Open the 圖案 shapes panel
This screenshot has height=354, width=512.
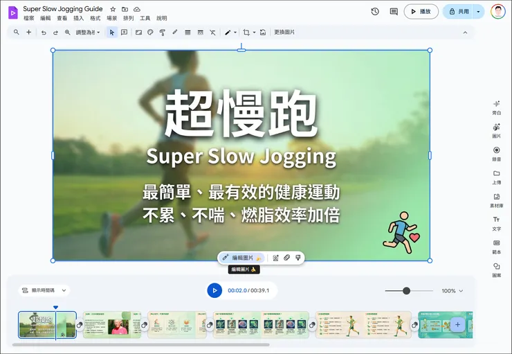[496, 270]
